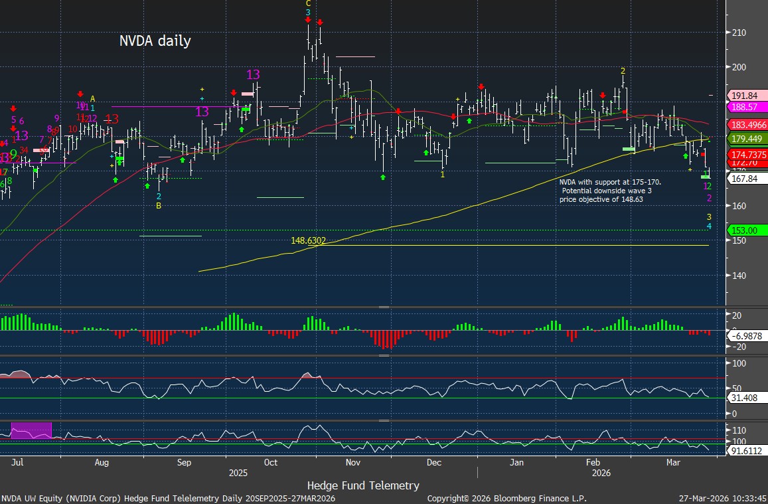Click the red down arrow above the February bars
This screenshot has height=504, width=768.
(x=603, y=96)
